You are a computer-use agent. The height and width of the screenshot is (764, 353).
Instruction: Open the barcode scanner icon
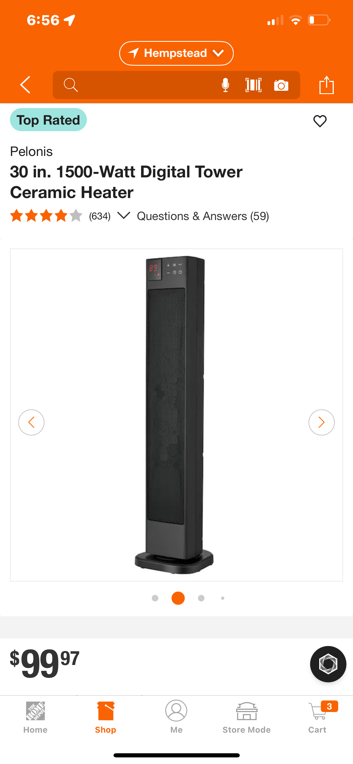click(253, 85)
